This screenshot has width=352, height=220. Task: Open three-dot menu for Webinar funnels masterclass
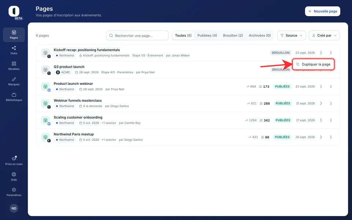(331, 103)
